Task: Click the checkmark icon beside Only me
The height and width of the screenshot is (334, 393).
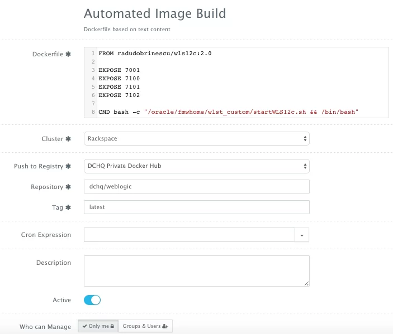Action: point(85,326)
